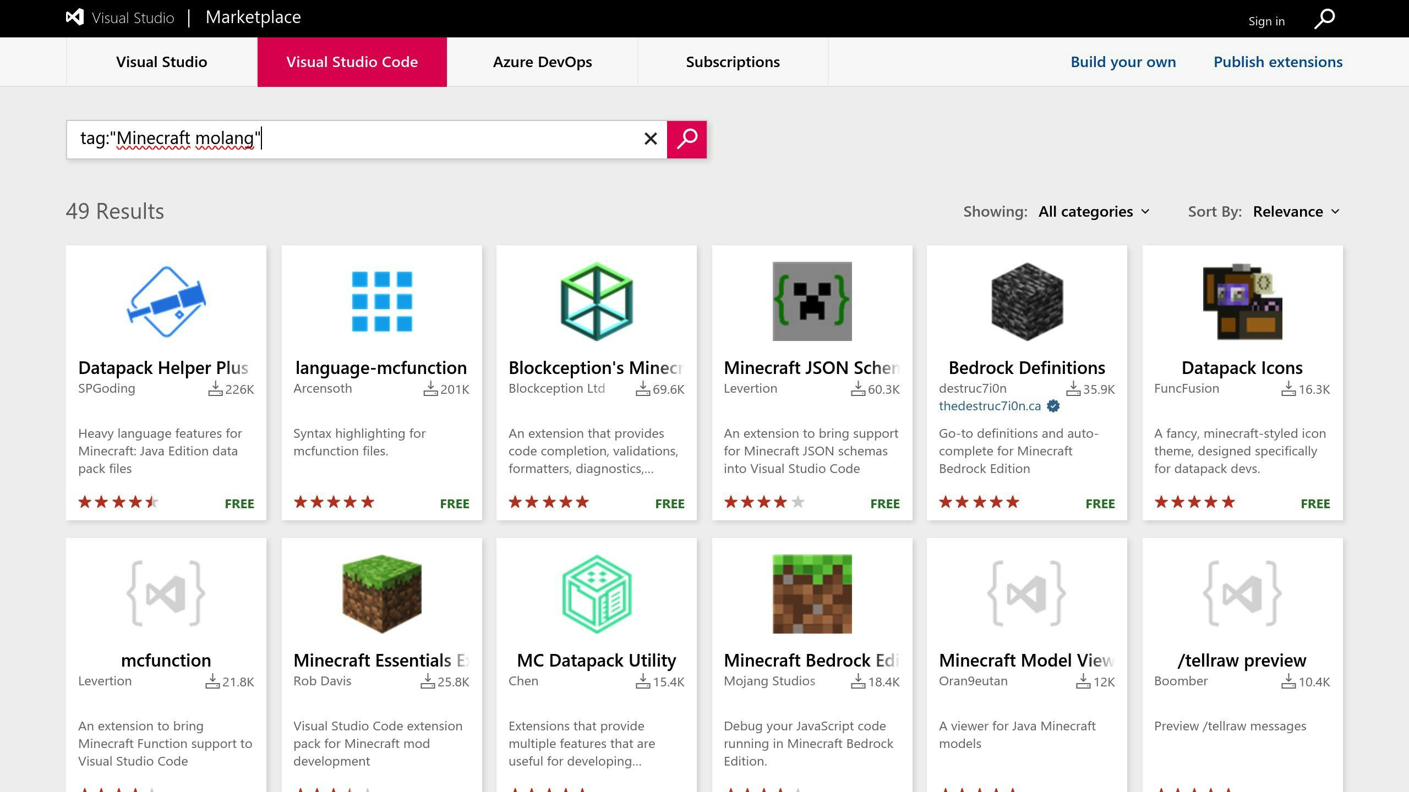The width and height of the screenshot is (1409, 792).
Task: Submit search with the pink magnifier button
Action: 686,139
